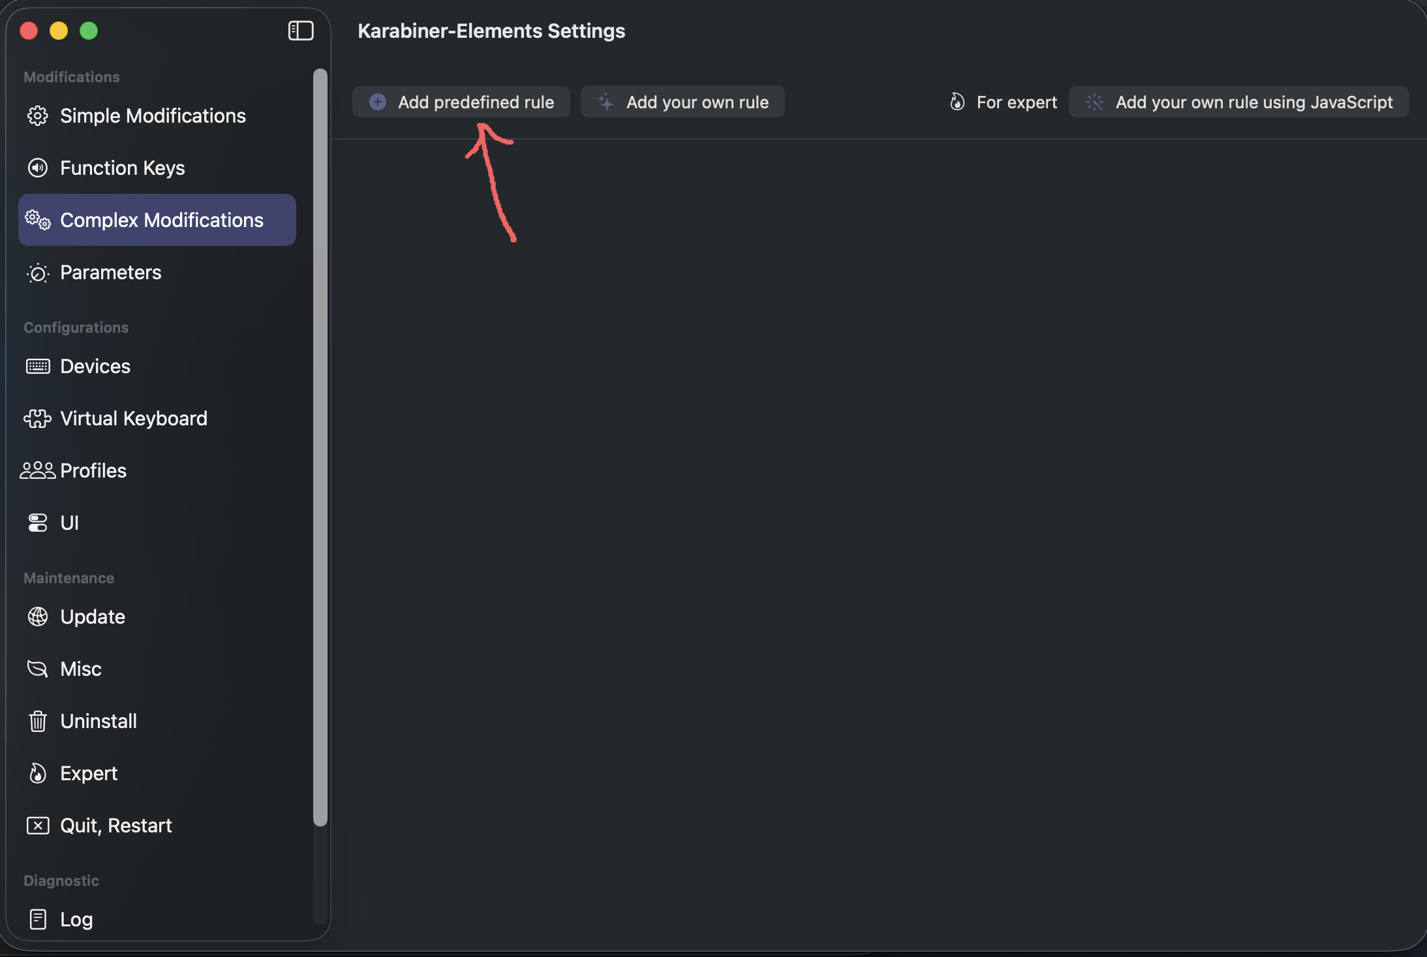Image resolution: width=1427 pixels, height=957 pixels.
Task: Click the gear icon beside Simple Modifications
Action: click(38, 115)
